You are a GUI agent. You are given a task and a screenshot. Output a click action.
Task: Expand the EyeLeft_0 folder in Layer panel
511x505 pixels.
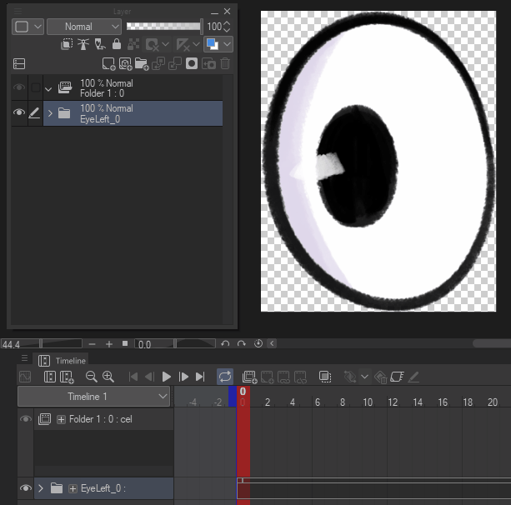pos(49,113)
